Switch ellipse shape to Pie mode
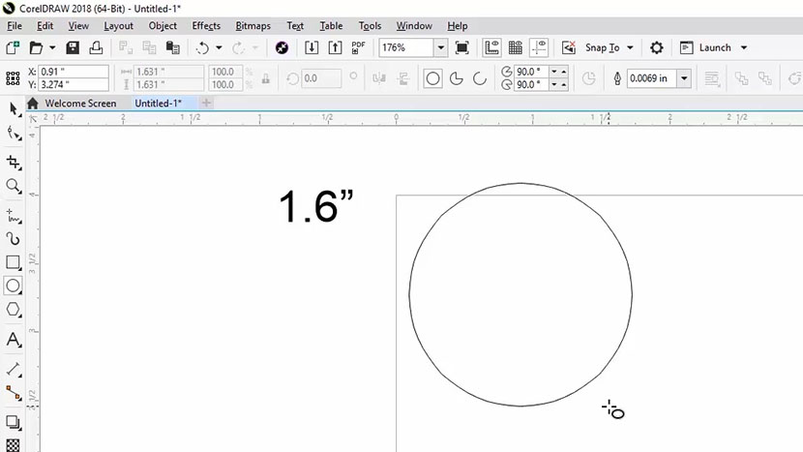 [x=456, y=78]
